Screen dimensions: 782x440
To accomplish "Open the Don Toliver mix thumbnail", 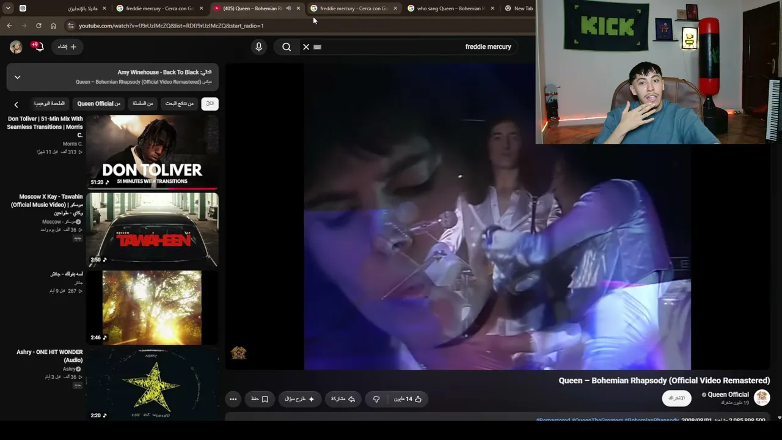I will [x=152, y=151].
